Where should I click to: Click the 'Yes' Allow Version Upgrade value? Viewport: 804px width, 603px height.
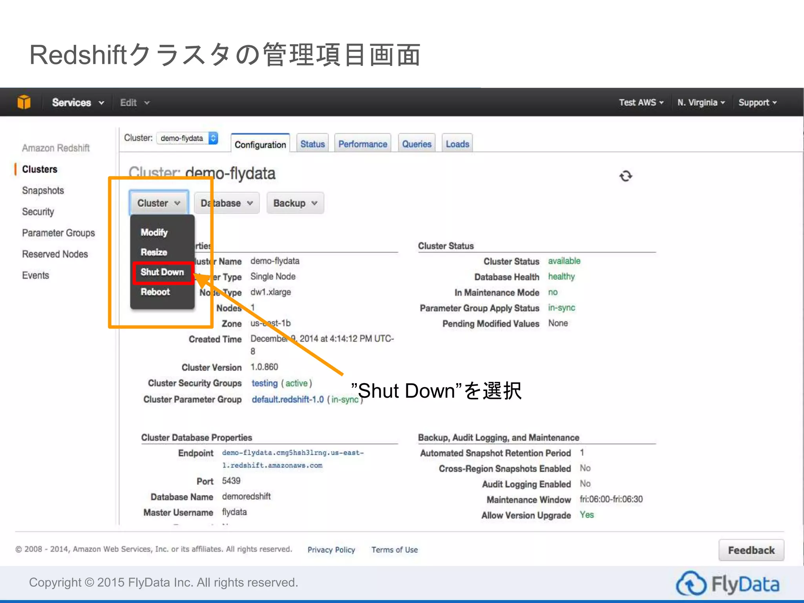pyautogui.click(x=587, y=515)
